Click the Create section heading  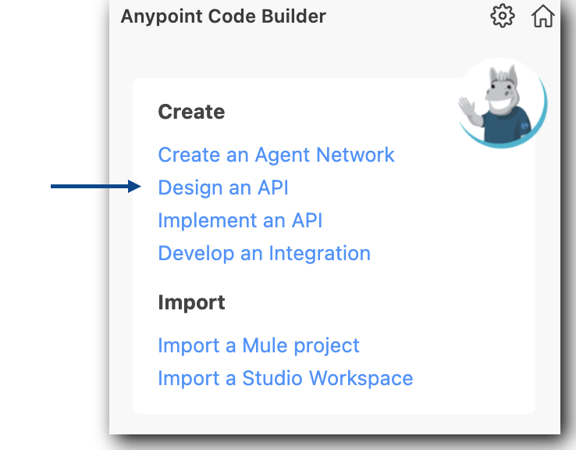pyautogui.click(x=191, y=112)
